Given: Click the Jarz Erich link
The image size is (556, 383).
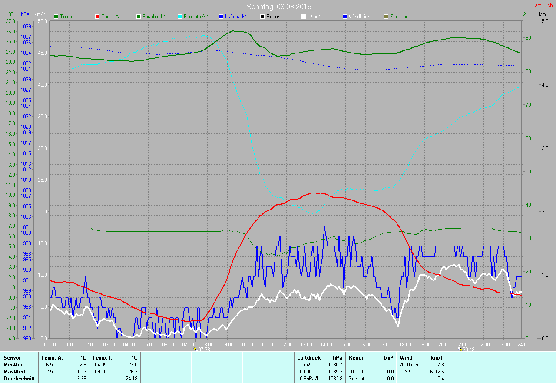Looking at the screenshot, I should (543, 5).
